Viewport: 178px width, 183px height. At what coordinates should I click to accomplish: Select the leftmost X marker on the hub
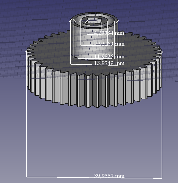point(71,20)
